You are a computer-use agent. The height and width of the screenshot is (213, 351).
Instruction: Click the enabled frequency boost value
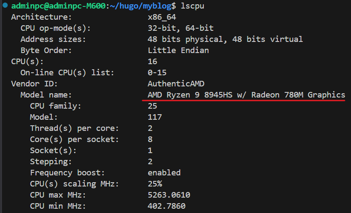164,173
